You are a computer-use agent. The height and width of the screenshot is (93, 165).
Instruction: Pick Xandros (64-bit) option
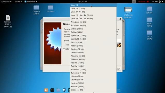(93, 87)
